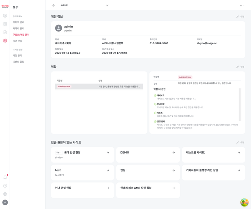The width and height of the screenshot is (251, 209).
Task: Open 계정 관리 menu item
Action: point(17,55)
